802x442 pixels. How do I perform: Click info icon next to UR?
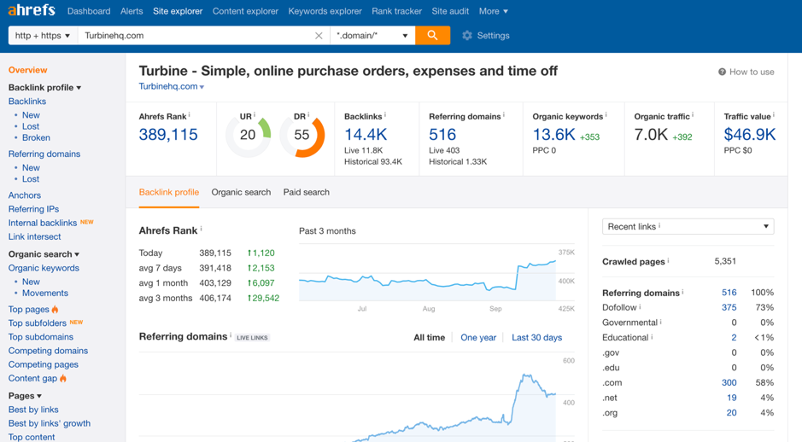(x=255, y=114)
